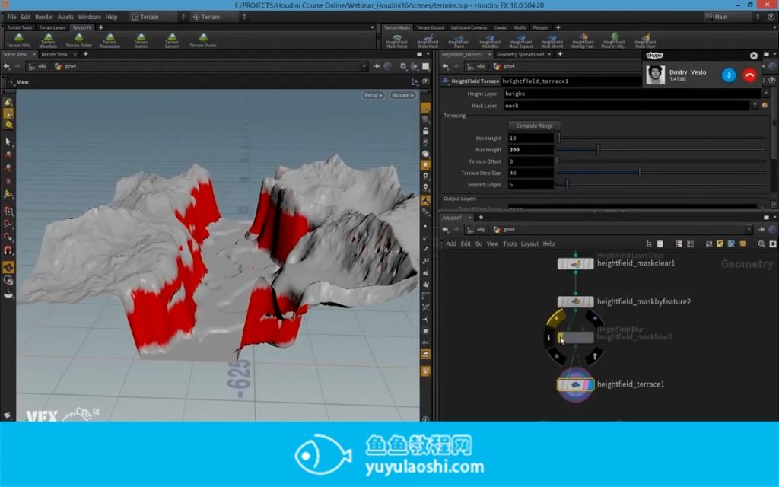Expand the Scene View tab dropdown arrow
The image size is (779, 487).
click(x=33, y=54)
